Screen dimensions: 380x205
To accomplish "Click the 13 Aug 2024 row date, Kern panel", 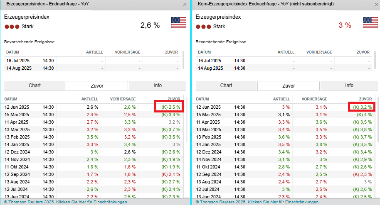I will coord(209,182).
